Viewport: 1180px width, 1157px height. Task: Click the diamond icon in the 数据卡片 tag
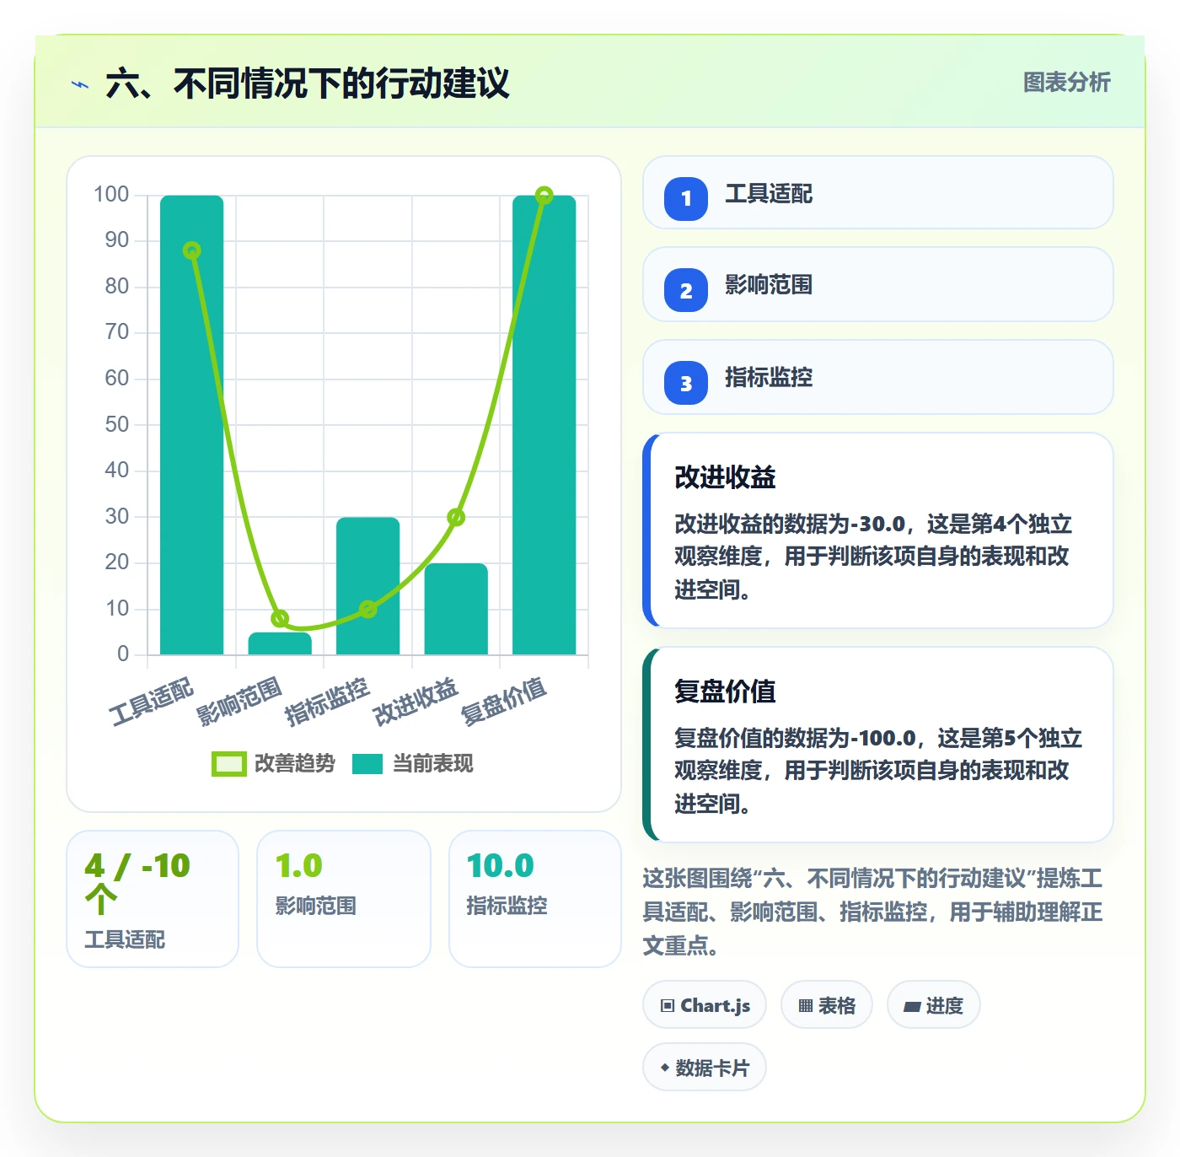point(665,1068)
